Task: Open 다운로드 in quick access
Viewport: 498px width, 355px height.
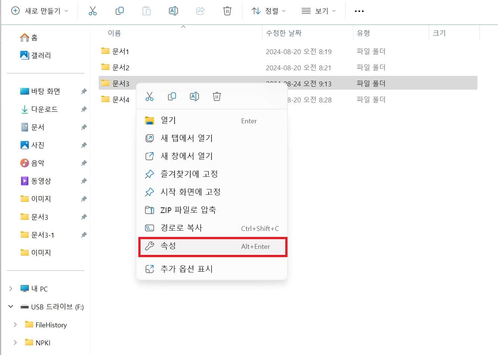Action: pyautogui.click(x=39, y=109)
